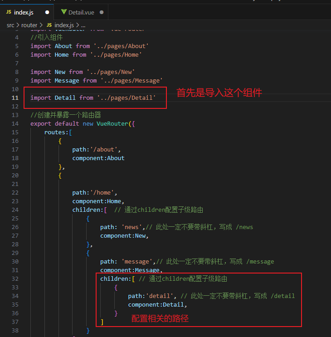
Task: Switch to the Detail.vue tab
Action: click(x=81, y=12)
